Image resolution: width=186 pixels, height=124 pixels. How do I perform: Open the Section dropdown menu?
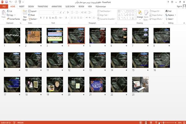point(33,19)
